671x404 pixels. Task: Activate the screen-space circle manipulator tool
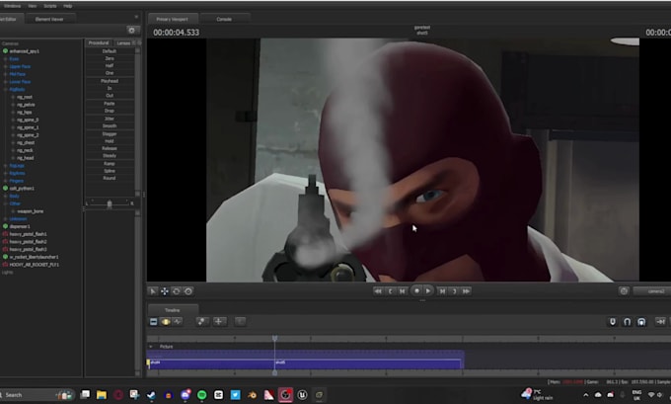188,291
